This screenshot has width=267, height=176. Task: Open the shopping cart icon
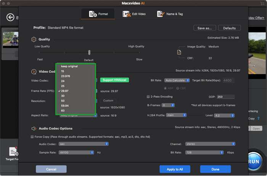click(x=262, y=3)
